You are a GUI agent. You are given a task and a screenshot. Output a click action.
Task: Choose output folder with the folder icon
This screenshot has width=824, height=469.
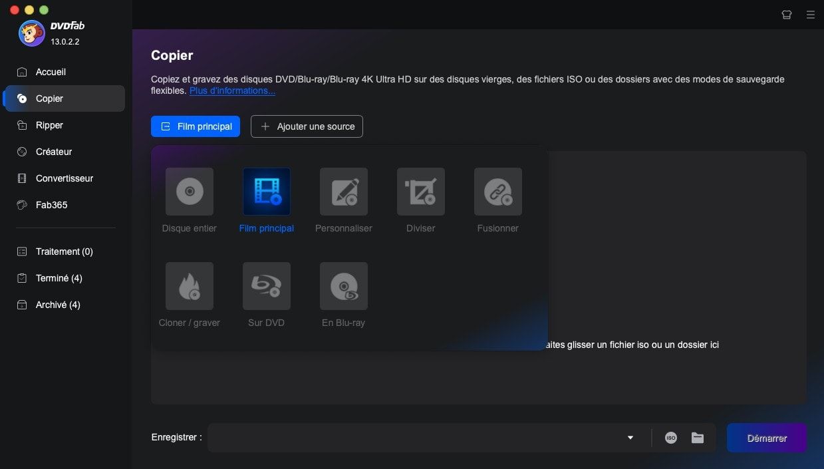point(698,438)
